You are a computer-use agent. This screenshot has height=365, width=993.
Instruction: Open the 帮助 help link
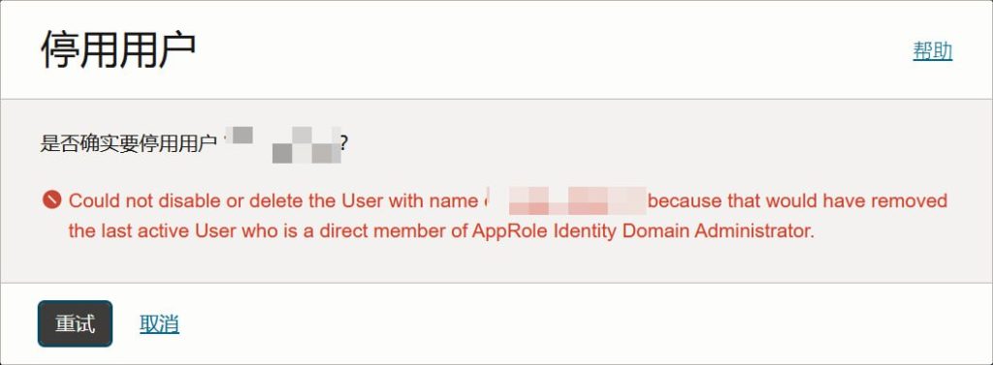[932, 50]
